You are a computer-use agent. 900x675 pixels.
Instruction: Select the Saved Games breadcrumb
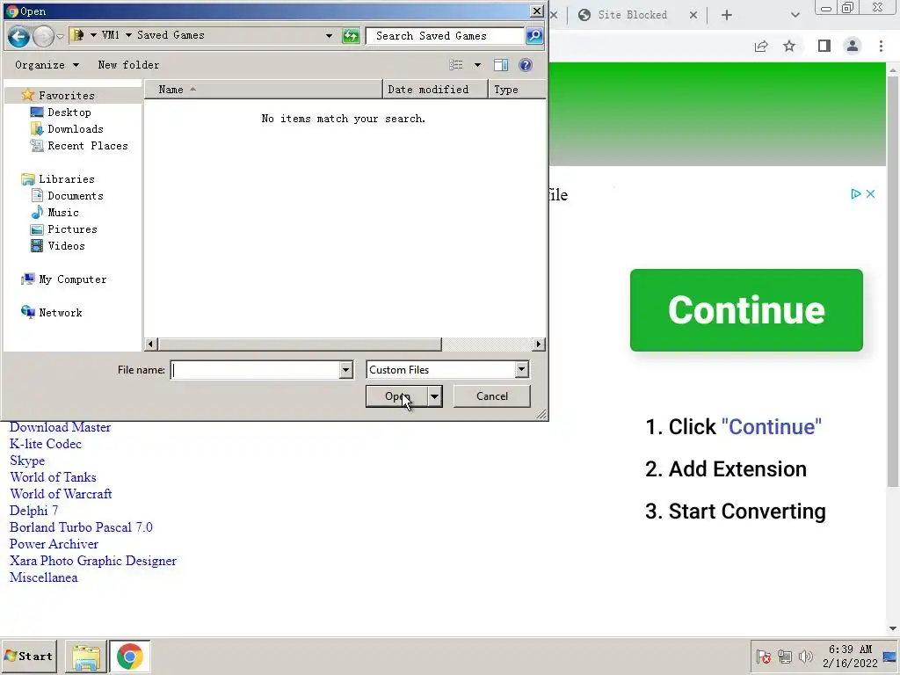coord(171,35)
